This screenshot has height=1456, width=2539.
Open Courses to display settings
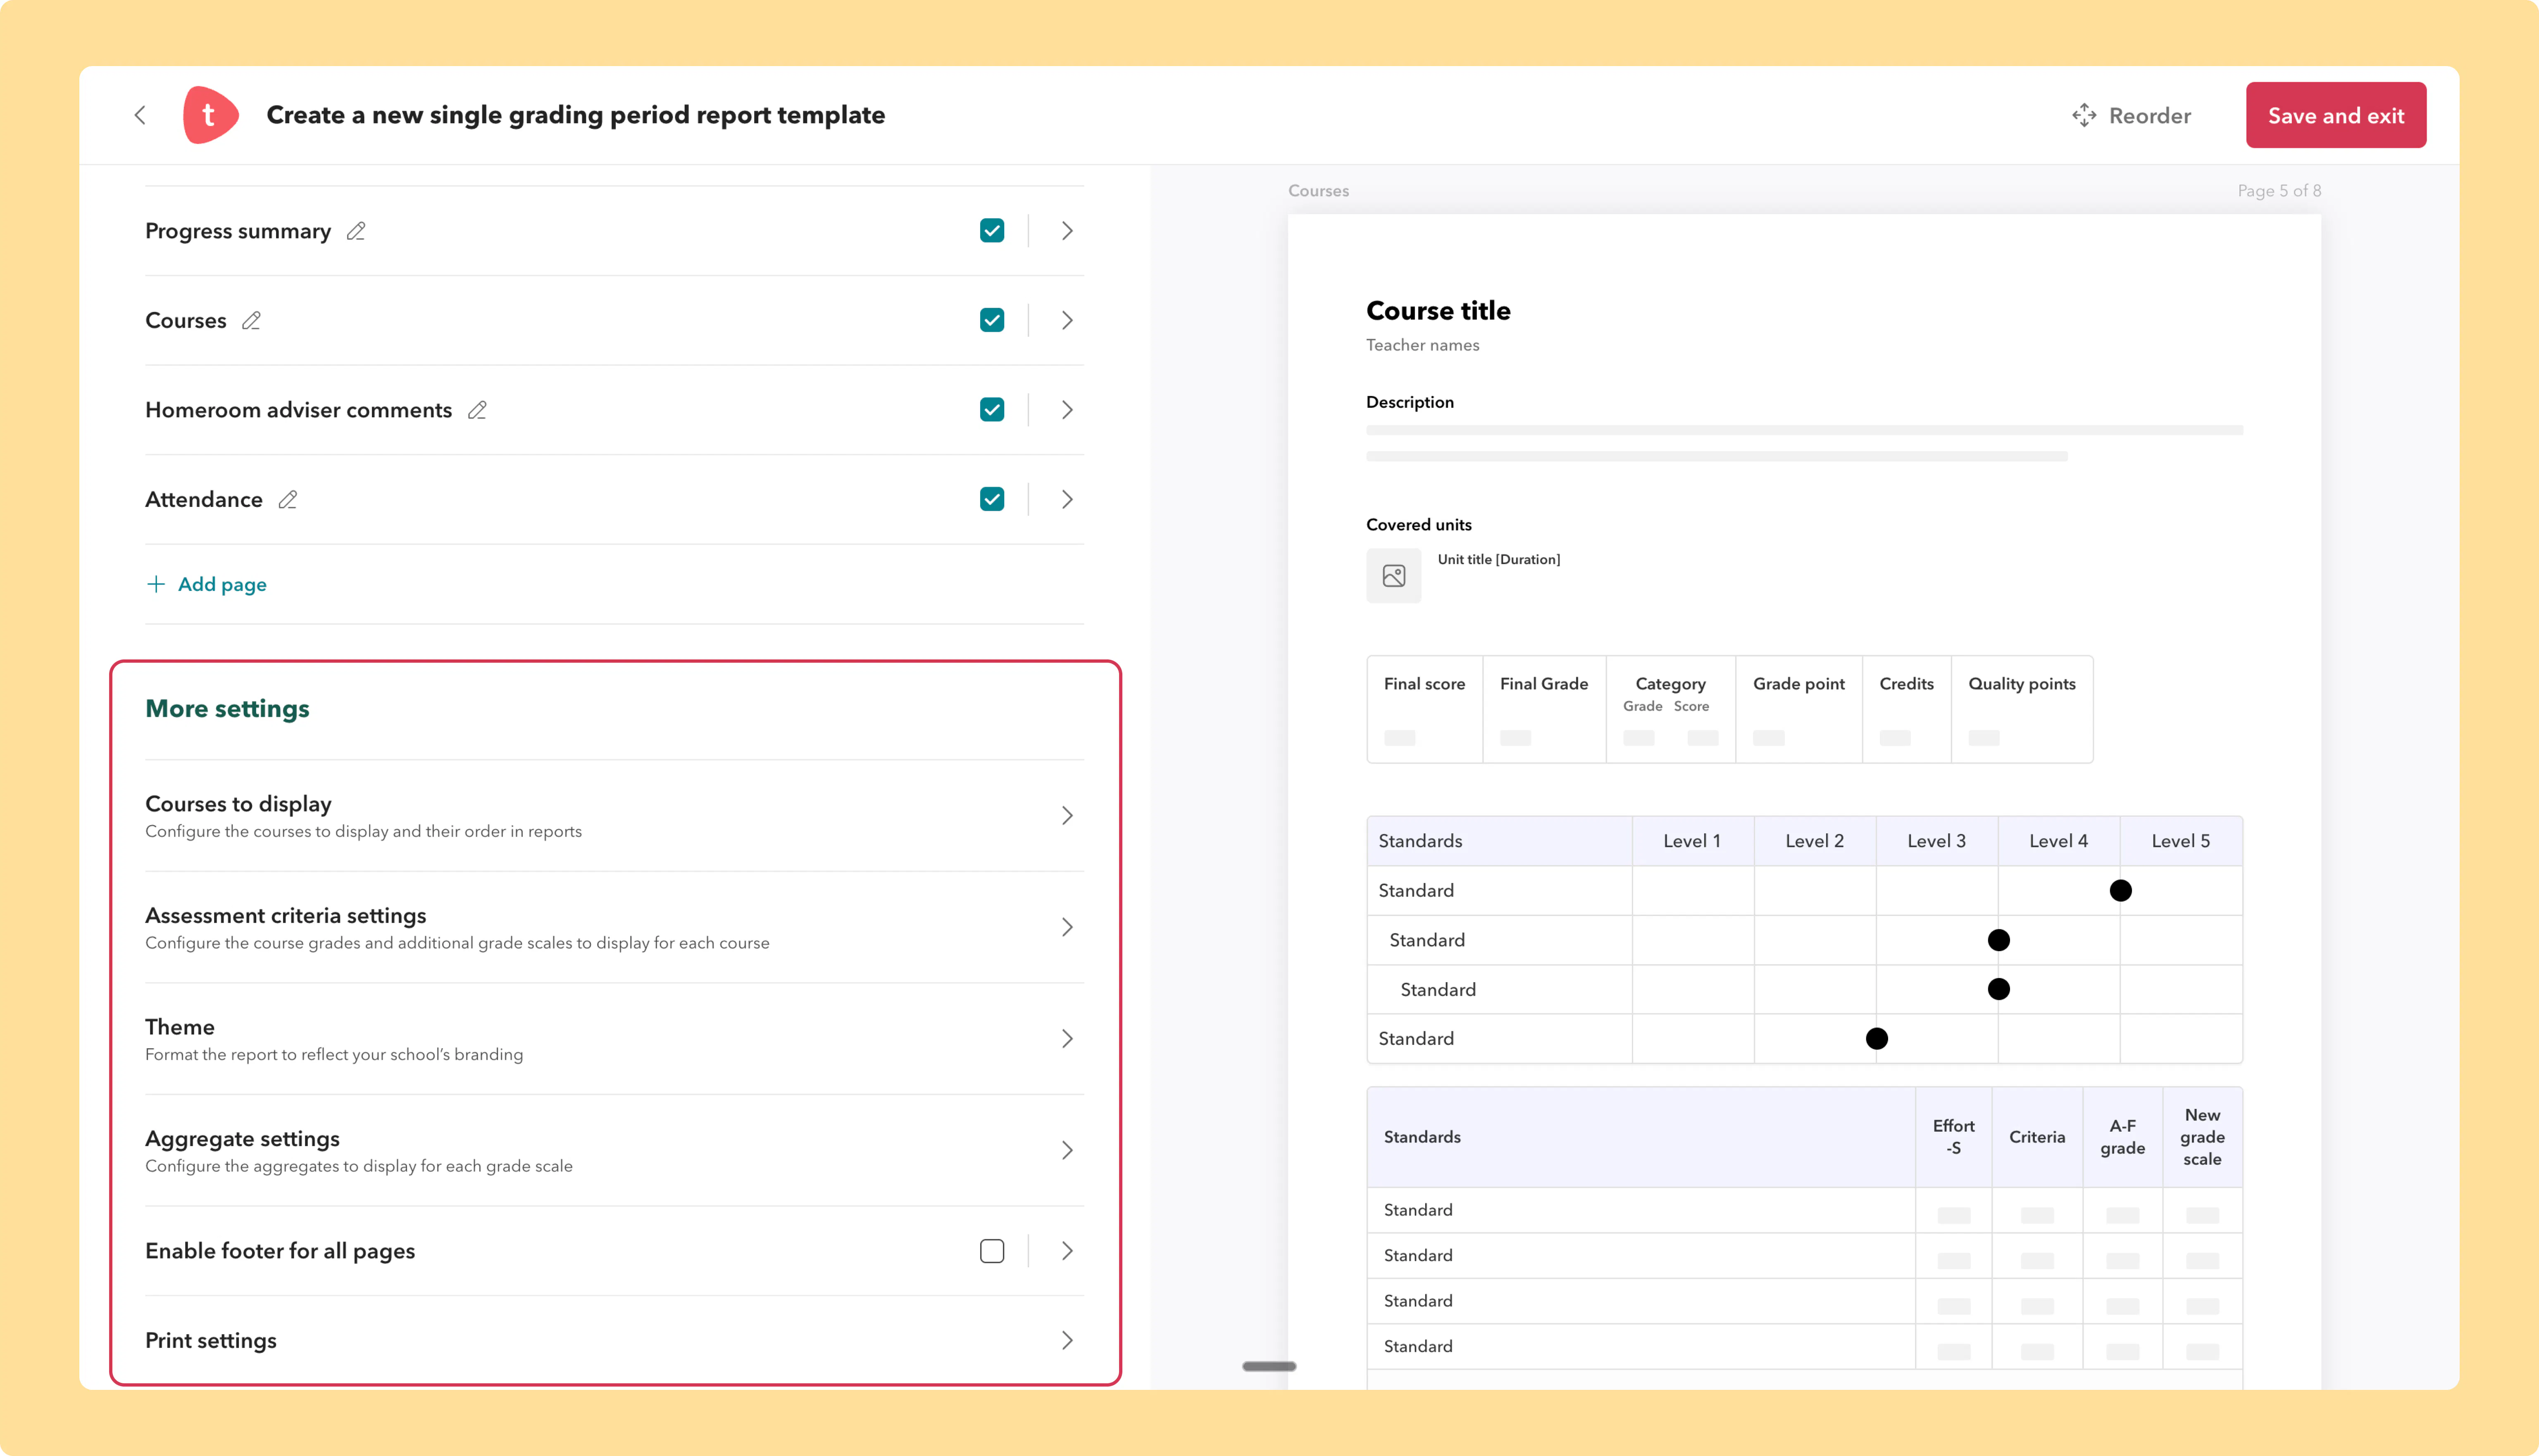pos(614,816)
